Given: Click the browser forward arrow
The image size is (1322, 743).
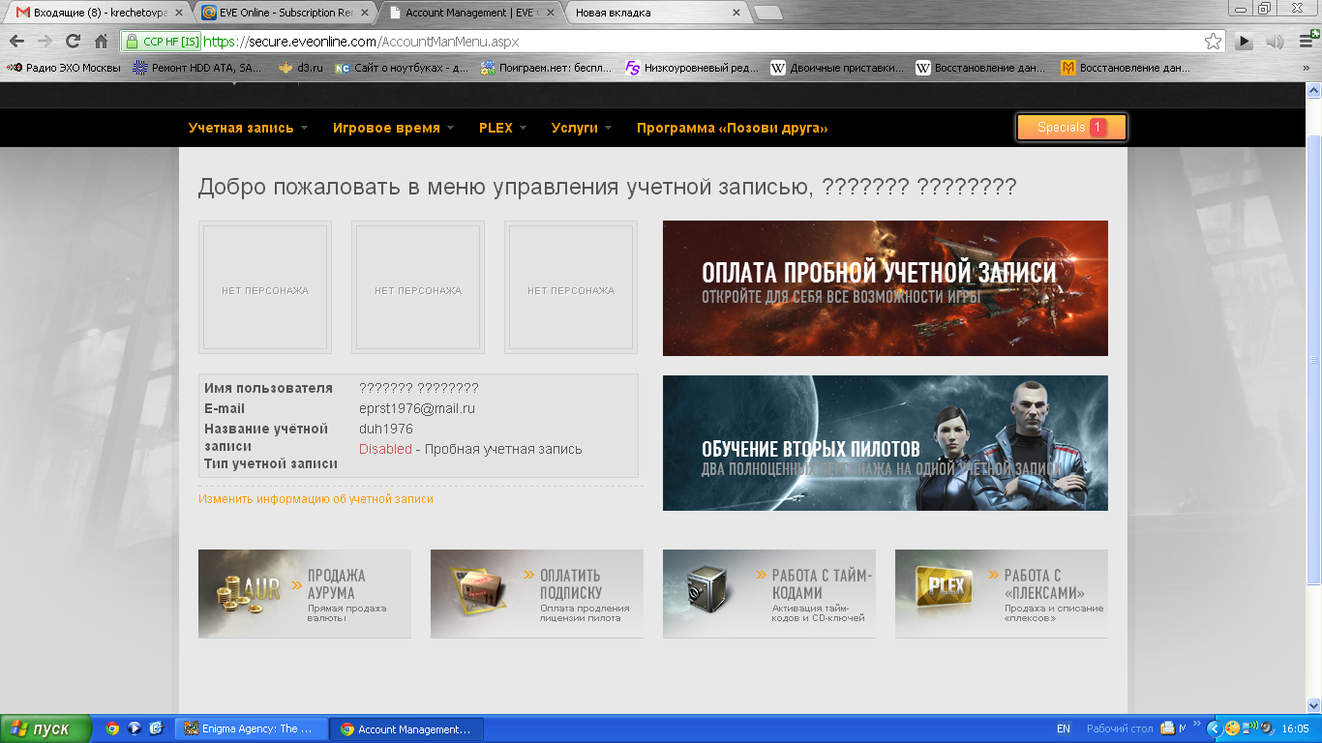Looking at the screenshot, I should (45, 42).
